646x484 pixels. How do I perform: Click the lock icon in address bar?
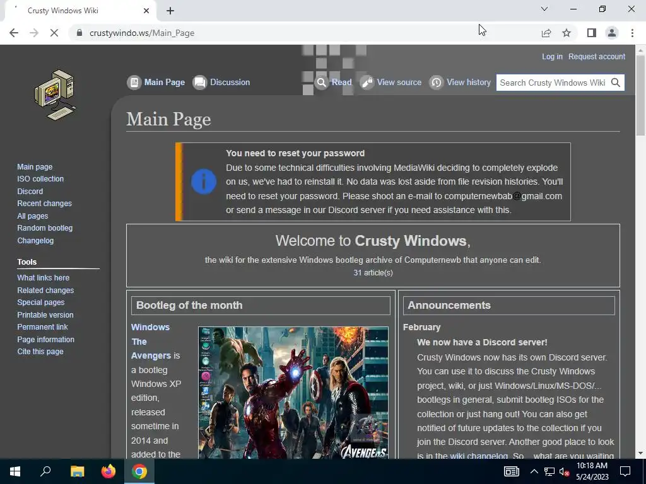click(79, 33)
